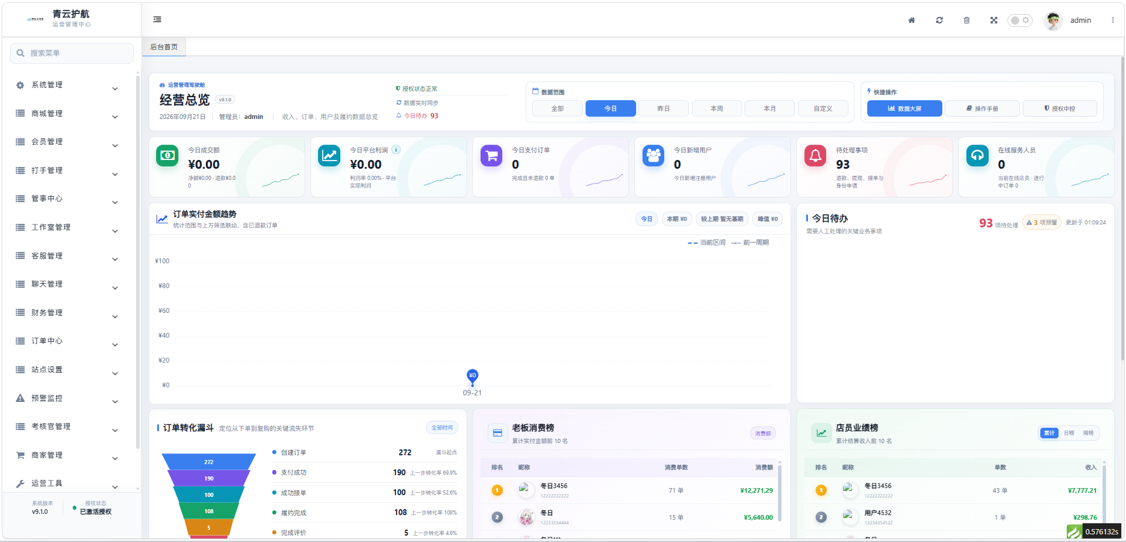Expand 系统管理 sidebar menu
Viewport: 1126px width, 542px height.
[x=69, y=85]
